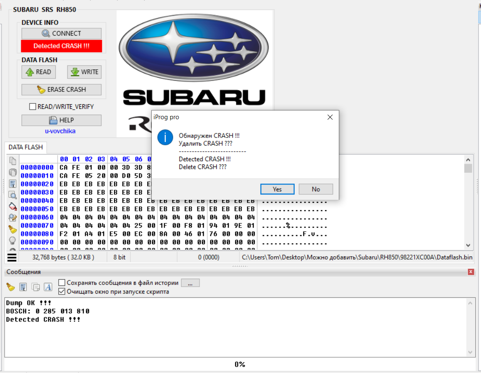Click the fill bucket icon beside the hex editor
481x373 pixels.
click(12, 206)
